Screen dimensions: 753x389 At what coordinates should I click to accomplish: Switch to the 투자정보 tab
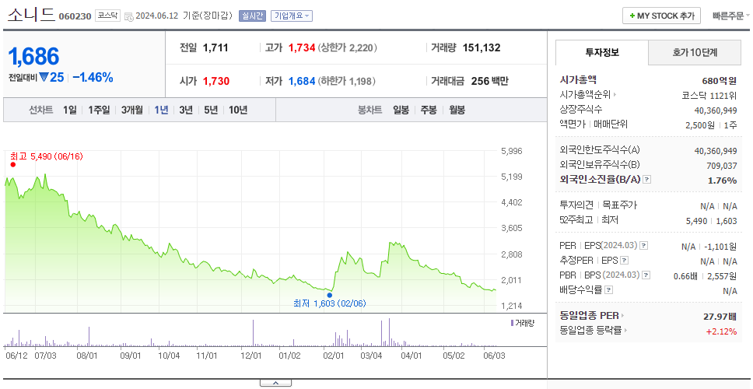click(x=602, y=52)
